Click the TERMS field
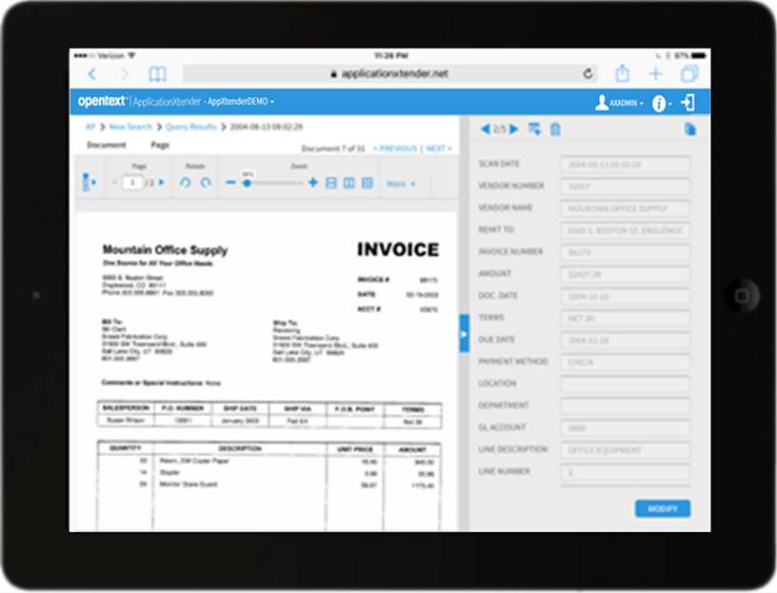 [626, 318]
